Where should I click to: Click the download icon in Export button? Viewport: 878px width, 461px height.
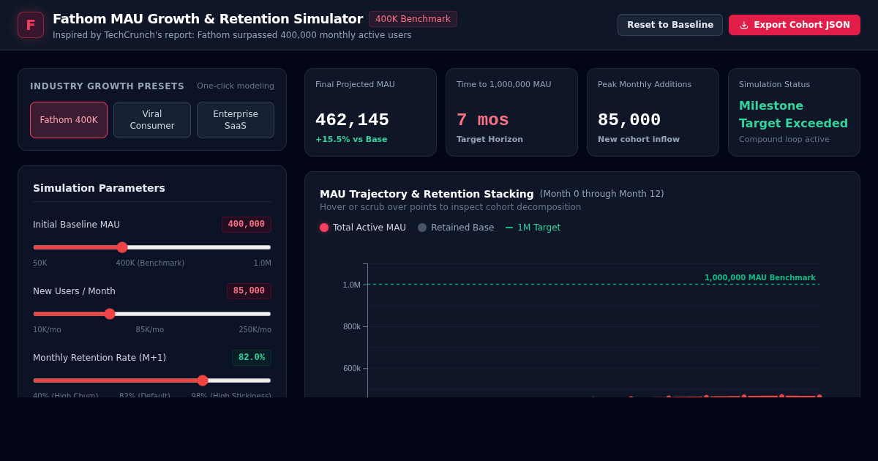tap(744, 25)
